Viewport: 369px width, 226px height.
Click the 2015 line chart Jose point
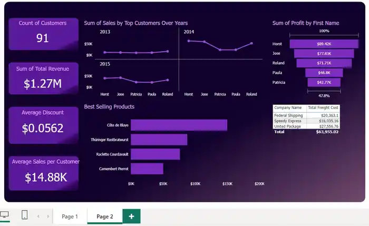(x=121, y=77)
